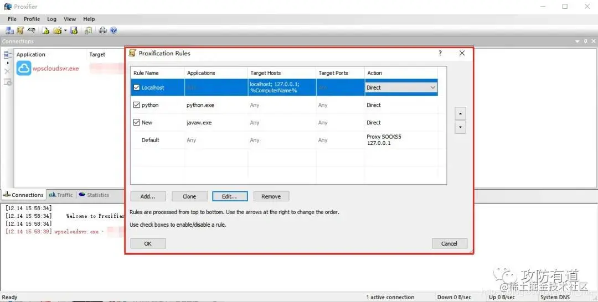Viewport: 598px width, 302px height.
Task: Click the Rule Name column header
Action: tap(158, 73)
